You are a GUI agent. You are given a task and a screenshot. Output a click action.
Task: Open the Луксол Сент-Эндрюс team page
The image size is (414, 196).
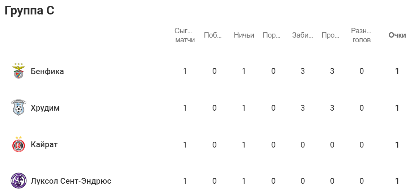pos(71,181)
